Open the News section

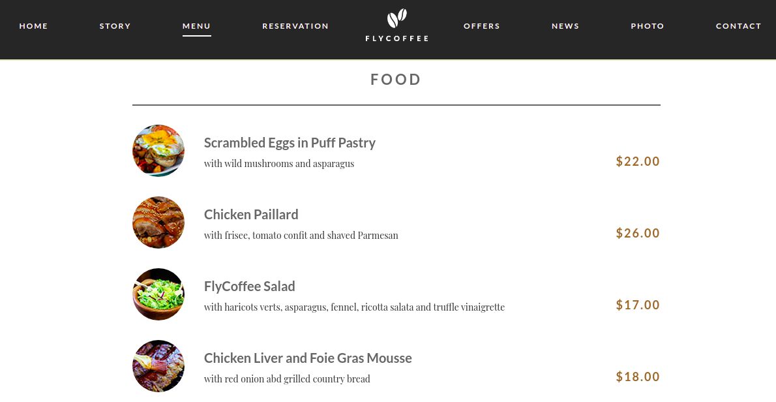tap(565, 26)
